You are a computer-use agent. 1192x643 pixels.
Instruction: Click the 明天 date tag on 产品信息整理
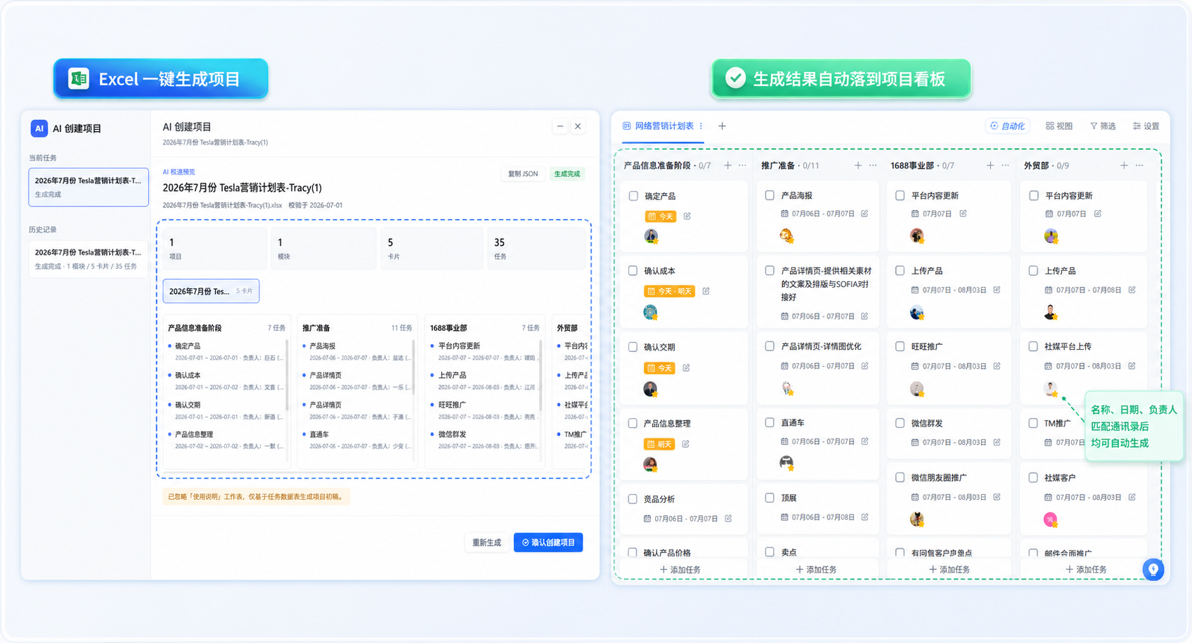(659, 444)
